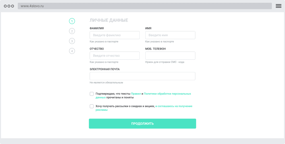Image resolution: width=285 pixels, height=144 pixels.
Task: Click the Электронная почта field
Action: coord(142,76)
